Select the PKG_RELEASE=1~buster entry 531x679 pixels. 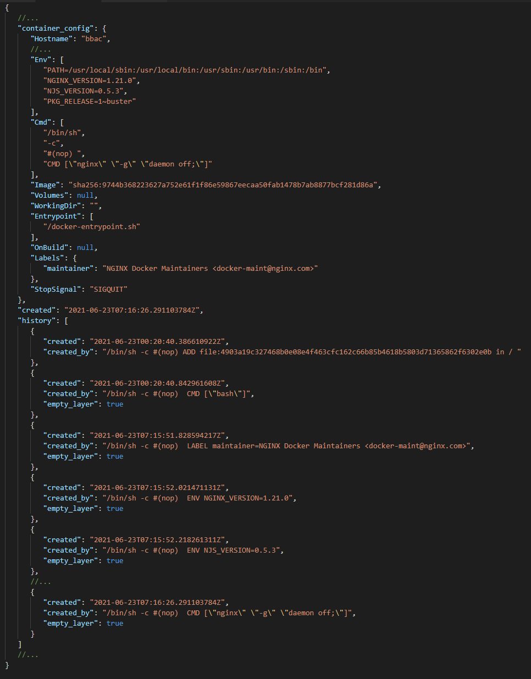point(89,101)
